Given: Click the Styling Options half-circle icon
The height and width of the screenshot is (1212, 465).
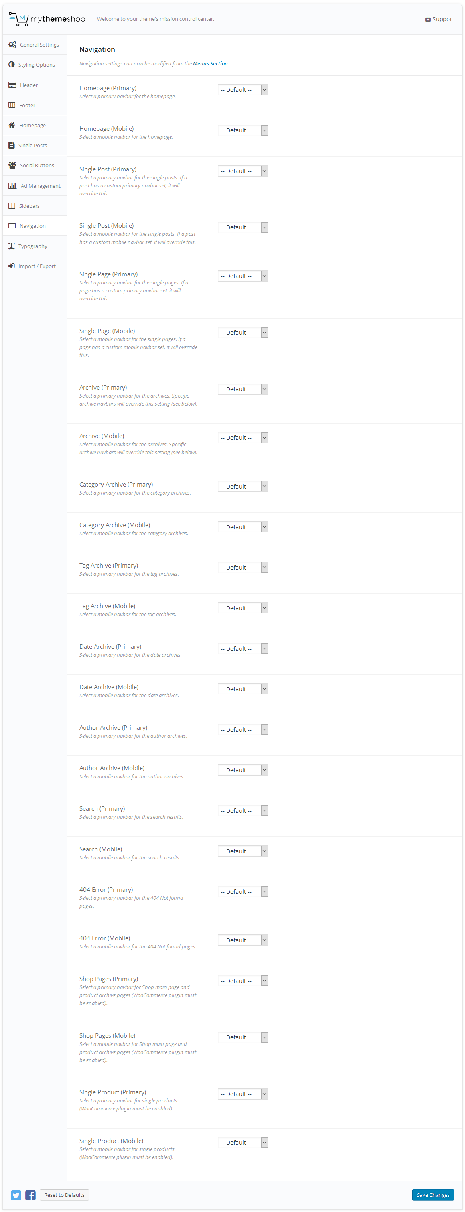Looking at the screenshot, I should point(11,65).
